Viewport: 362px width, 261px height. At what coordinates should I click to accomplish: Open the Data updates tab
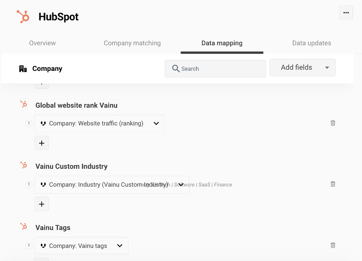click(311, 43)
